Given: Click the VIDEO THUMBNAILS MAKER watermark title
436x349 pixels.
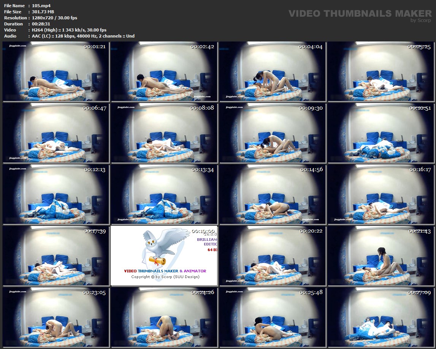Looking at the screenshot, I should coord(360,13).
